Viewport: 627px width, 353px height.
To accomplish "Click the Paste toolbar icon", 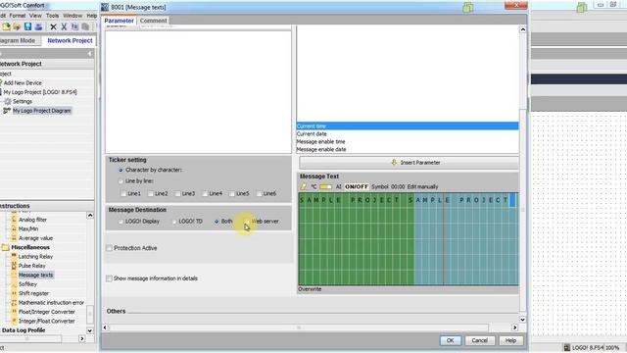I will 85,26.
